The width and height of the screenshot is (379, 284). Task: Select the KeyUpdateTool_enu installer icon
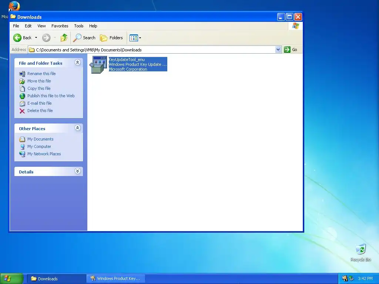[98, 64]
